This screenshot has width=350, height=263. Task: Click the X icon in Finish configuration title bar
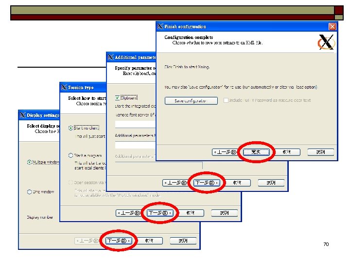[160, 26]
